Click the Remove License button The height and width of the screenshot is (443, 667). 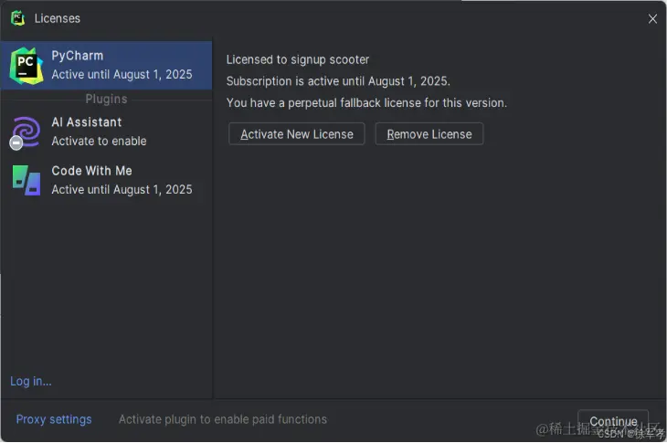pos(429,134)
